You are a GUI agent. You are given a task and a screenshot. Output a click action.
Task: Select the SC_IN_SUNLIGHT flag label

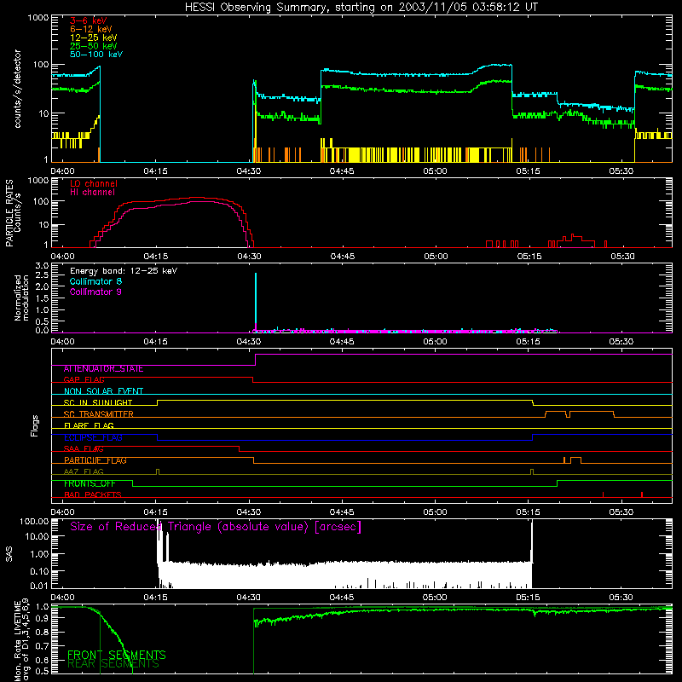point(98,402)
